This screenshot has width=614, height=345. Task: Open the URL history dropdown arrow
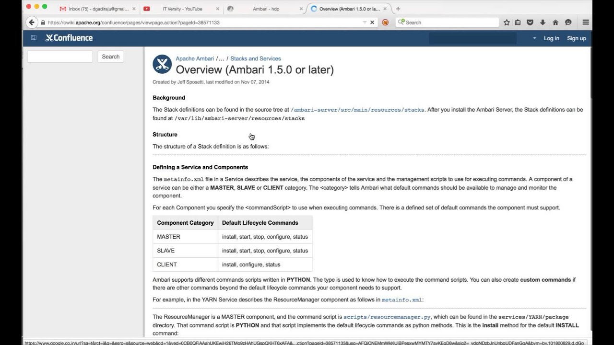click(365, 22)
